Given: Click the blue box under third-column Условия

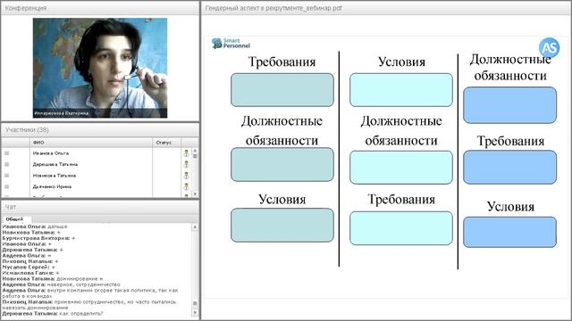Looking at the screenshot, I should pyautogui.click(x=510, y=232).
